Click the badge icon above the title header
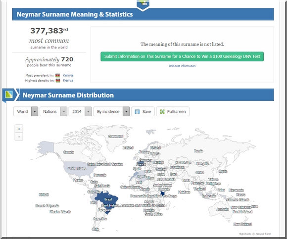This screenshot has height=239, width=287. (x=143, y=4)
